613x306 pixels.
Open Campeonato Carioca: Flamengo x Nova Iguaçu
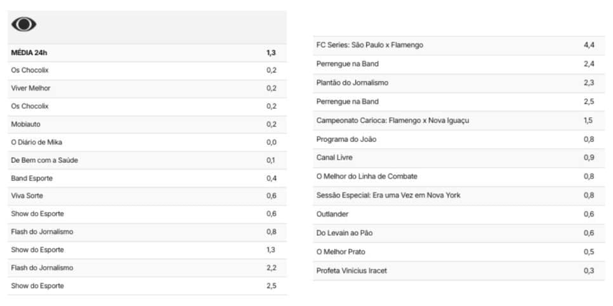point(459,120)
